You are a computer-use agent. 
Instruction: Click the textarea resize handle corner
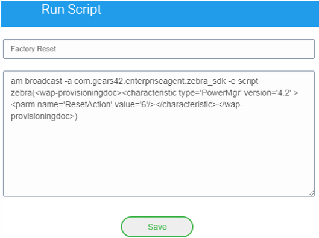point(311,193)
